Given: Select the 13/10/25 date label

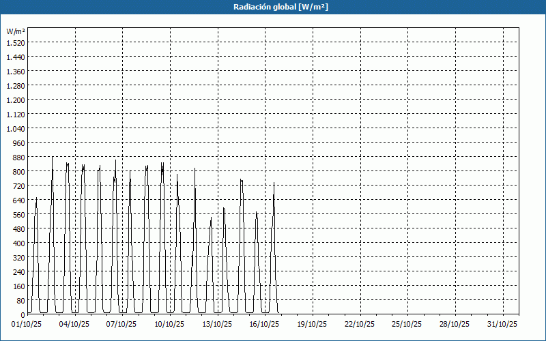Looking at the screenshot, I should click(x=218, y=325).
